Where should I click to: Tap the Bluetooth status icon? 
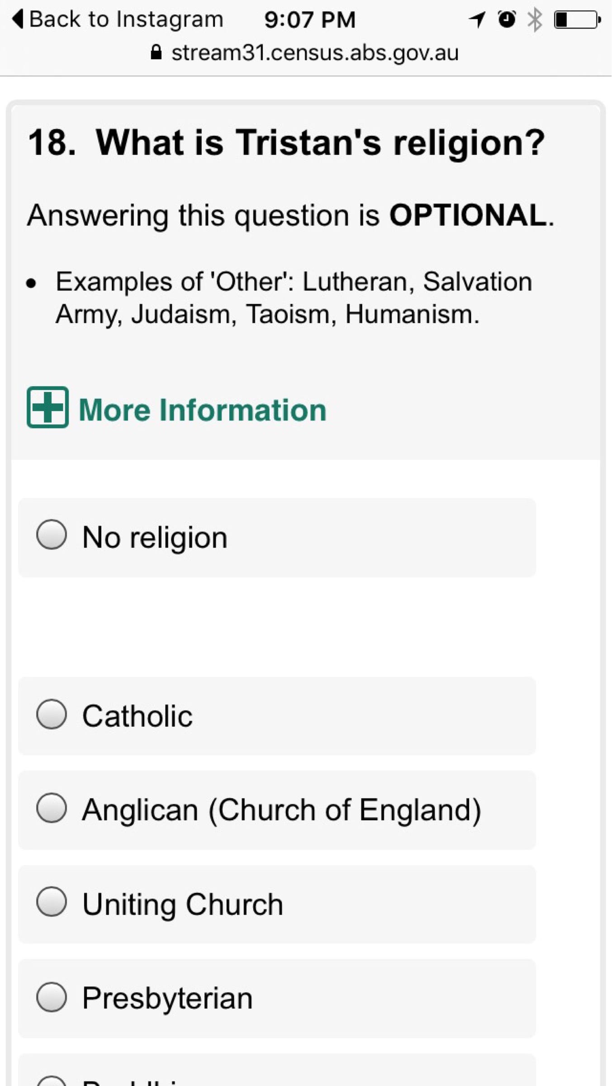coord(535,20)
